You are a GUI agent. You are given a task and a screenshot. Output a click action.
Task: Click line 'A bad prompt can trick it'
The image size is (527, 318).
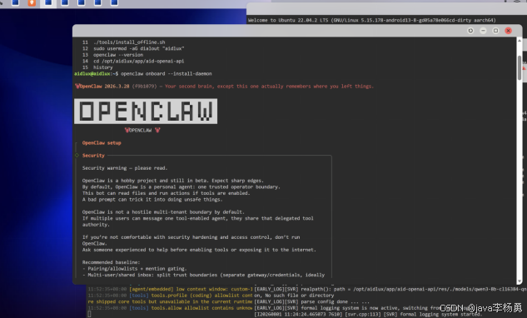[152, 199]
